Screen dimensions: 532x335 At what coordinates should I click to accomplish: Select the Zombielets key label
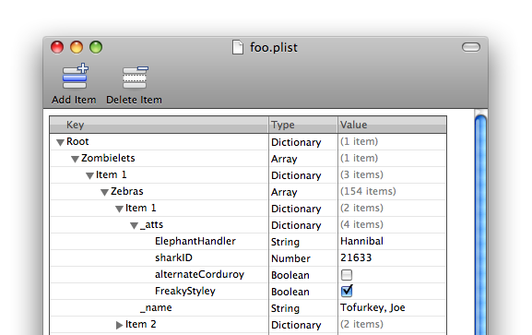pos(108,158)
